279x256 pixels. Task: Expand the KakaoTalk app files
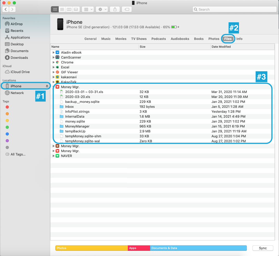tap(54, 82)
